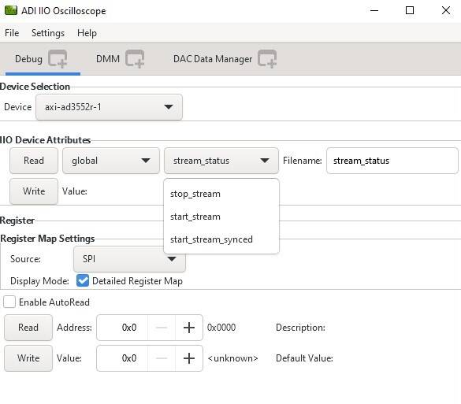The image size is (461, 404).
Task: Click the Write button for register value
Action: pyautogui.click(x=28, y=358)
